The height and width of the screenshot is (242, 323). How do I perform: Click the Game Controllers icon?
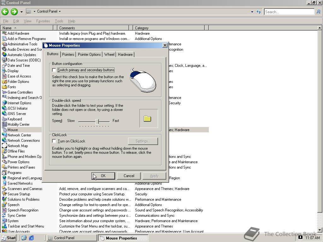[4, 92]
